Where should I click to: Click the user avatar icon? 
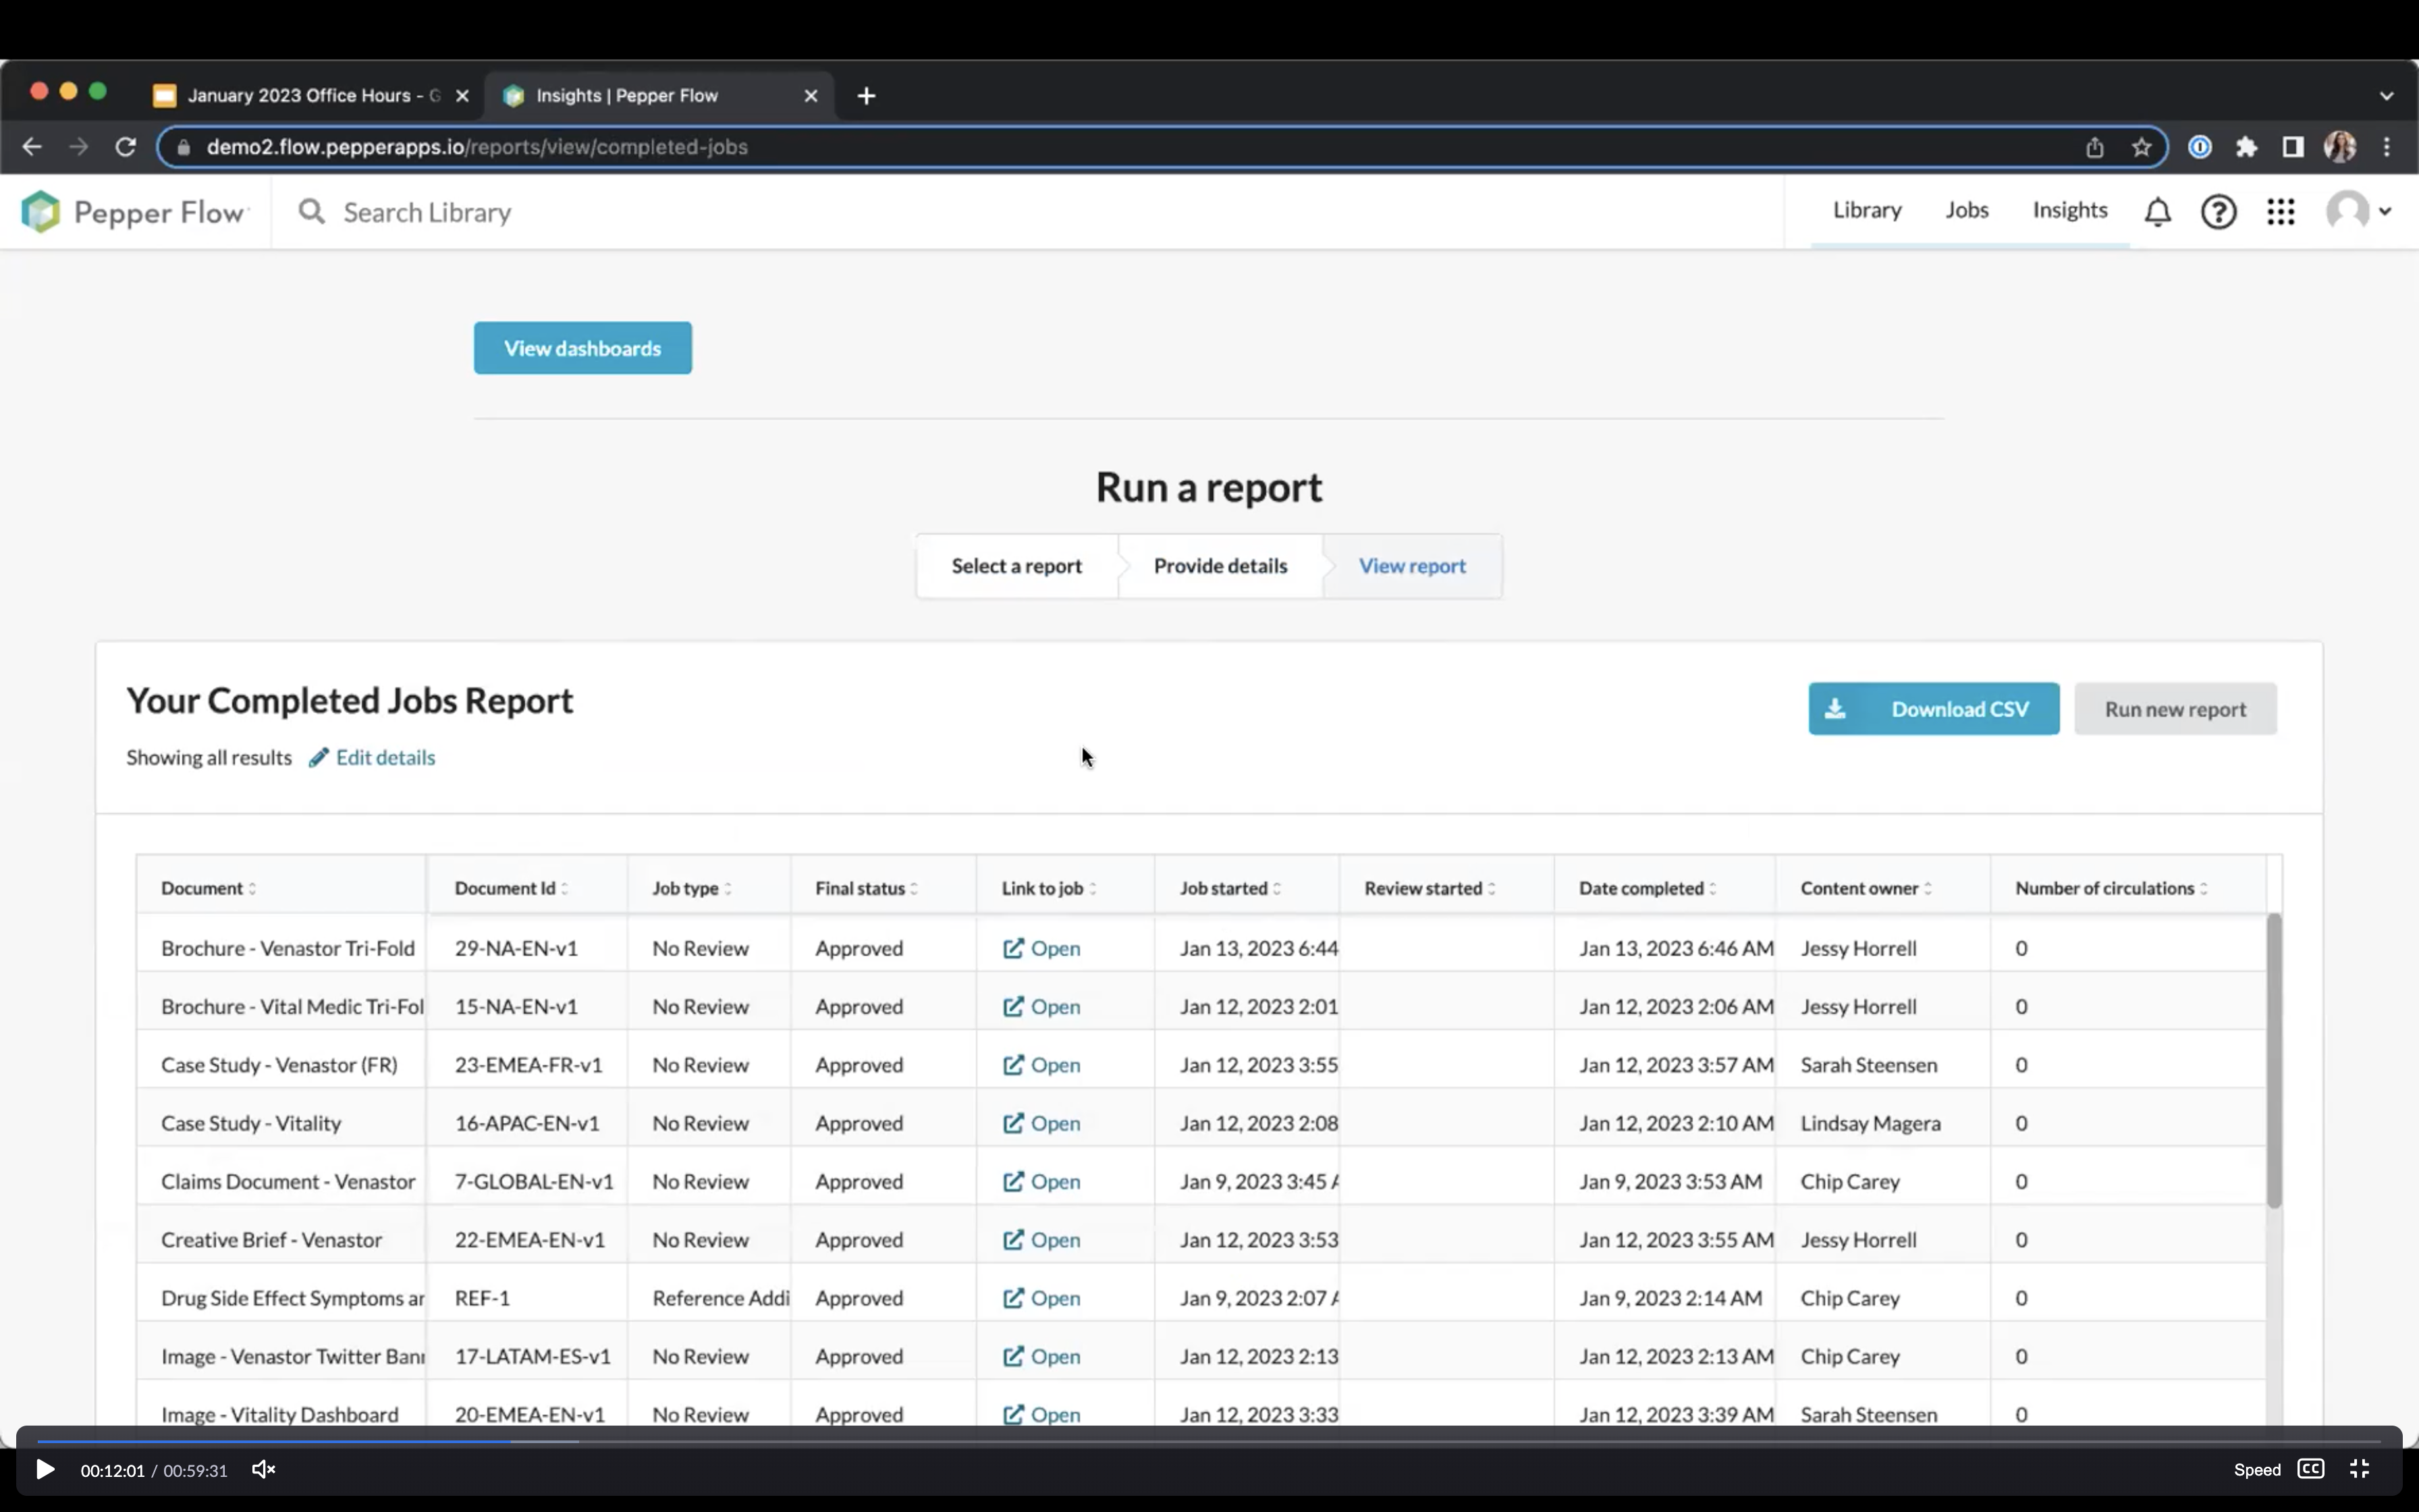(x=2347, y=211)
